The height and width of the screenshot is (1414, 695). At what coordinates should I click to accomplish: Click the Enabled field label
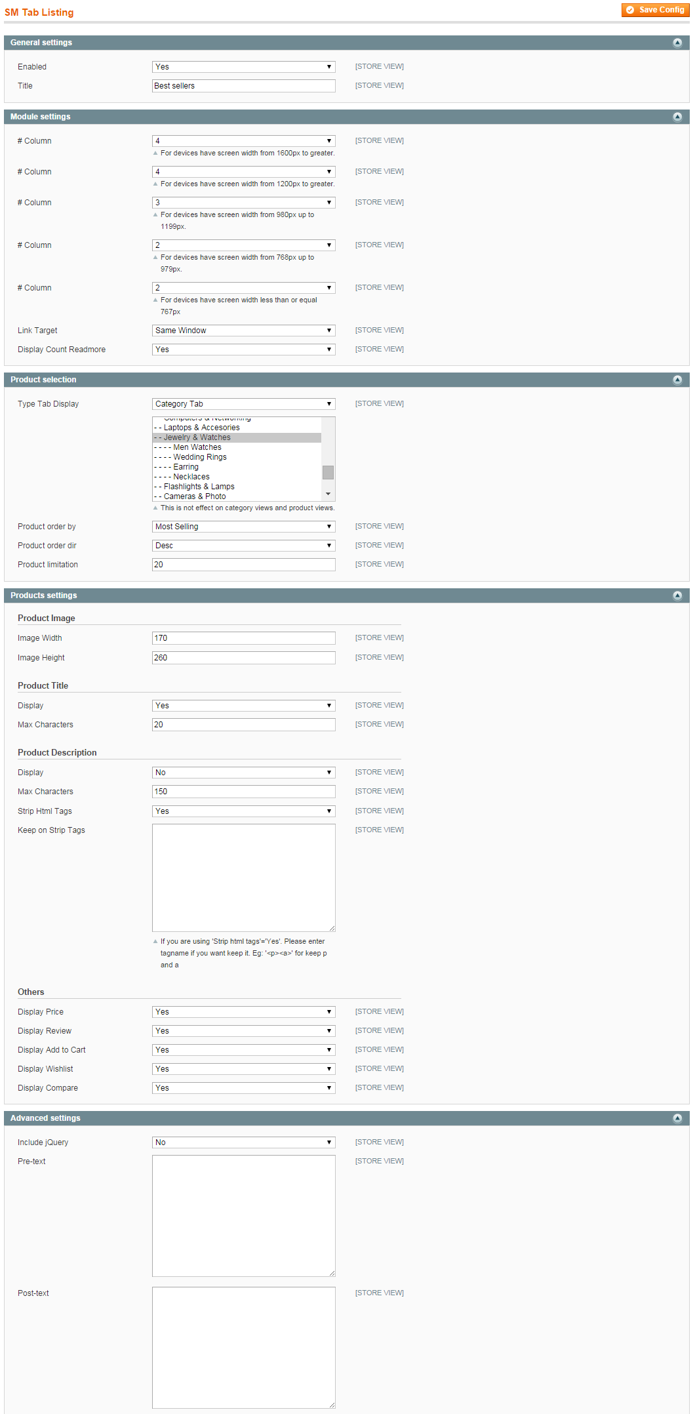32,67
